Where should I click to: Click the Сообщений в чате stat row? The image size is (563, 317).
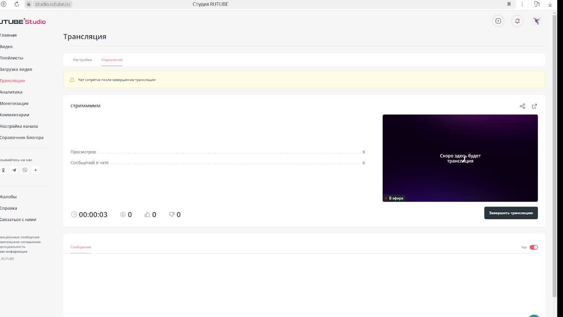[218, 163]
